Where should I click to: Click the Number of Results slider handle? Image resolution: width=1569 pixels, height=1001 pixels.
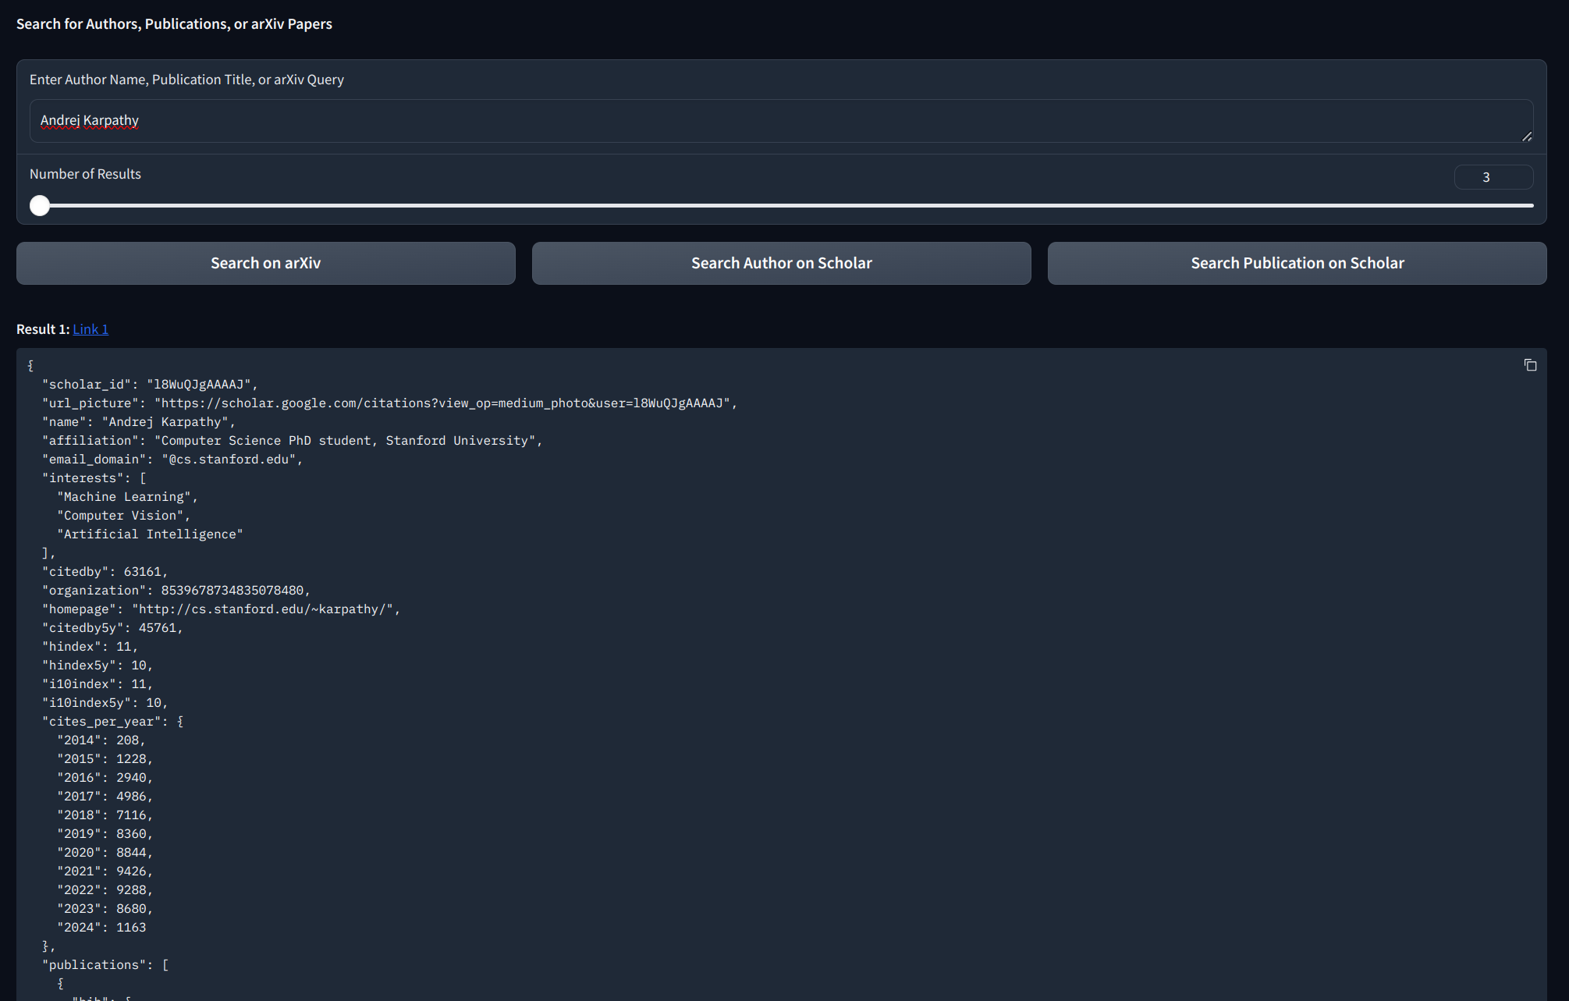tap(40, 205)
